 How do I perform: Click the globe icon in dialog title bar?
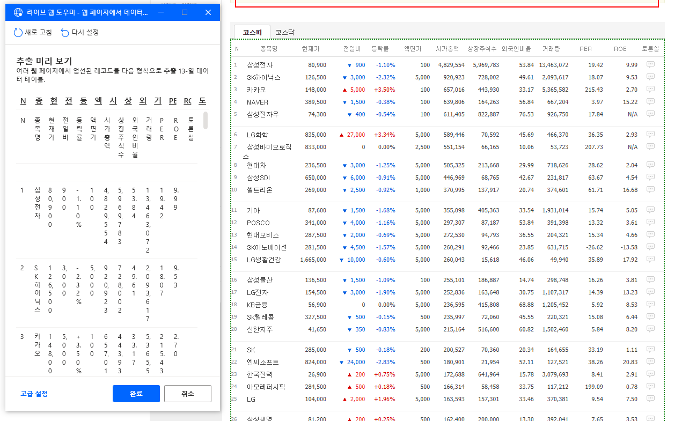18,12
